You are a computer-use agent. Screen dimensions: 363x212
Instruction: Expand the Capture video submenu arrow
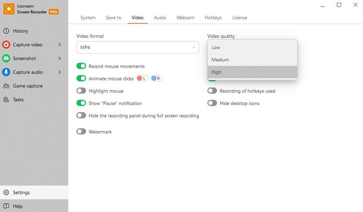[60, 44]
